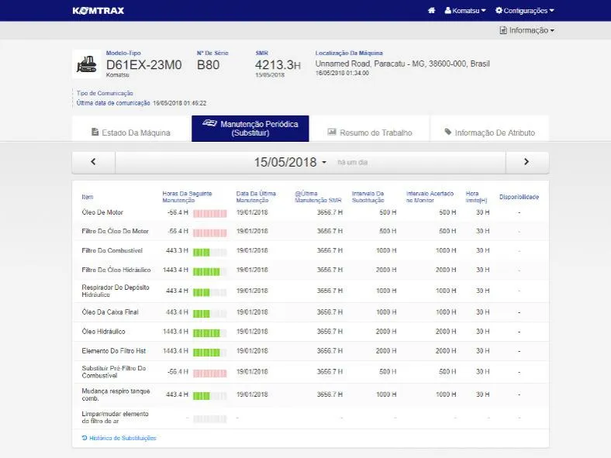Open Informação De Atributo tab
611x458 pixels.
click(489, 133)
